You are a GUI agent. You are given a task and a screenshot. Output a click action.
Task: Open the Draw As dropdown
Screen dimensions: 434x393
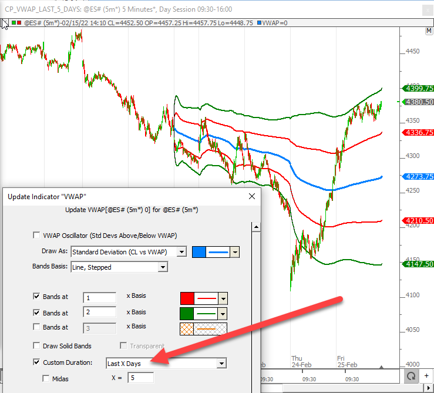click(181, 252)
